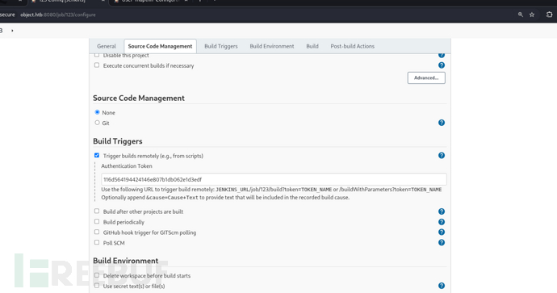
Task: Click the Build Triggers section heading
Action: [x=118, y=141]
